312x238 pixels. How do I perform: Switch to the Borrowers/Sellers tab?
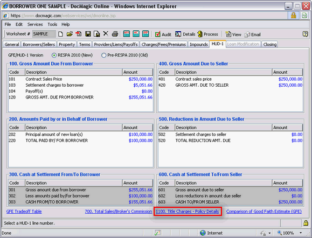pyautogui.click(x=39, y=44)
